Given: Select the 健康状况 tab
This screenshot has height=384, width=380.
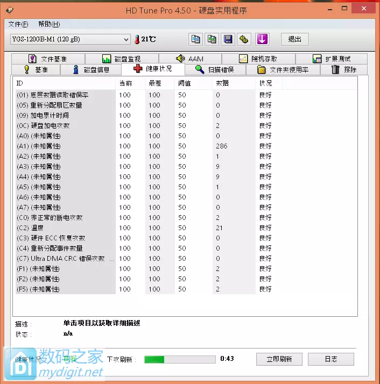Looking at the screenshot, I should [x=153, y=69].
